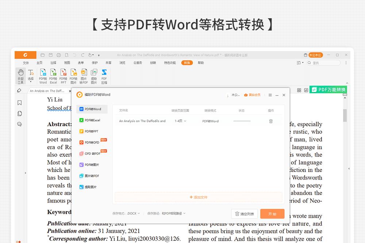This screenshot has height=243, width=365.
Task: Click the thumbnail grid view icon
Action: 299,90
